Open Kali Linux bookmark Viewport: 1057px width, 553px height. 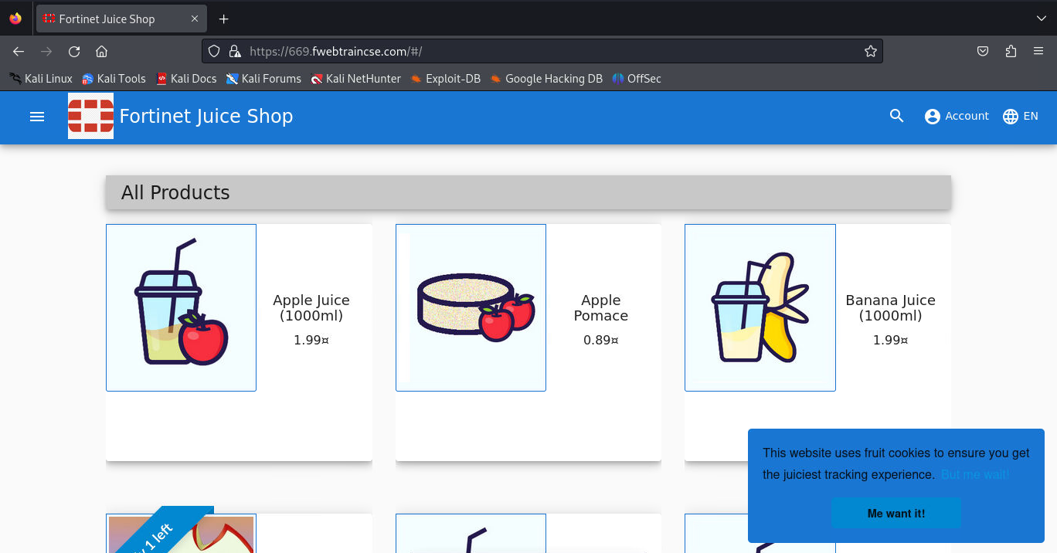pos(41,79)
